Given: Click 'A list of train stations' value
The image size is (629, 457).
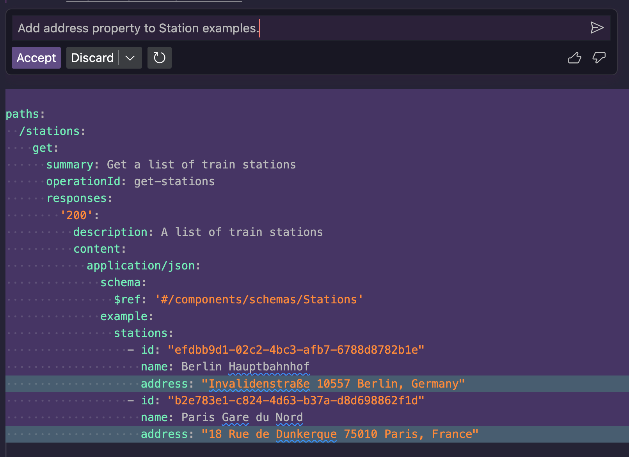Looking at the screenshot, I should (x=242, y=232).
